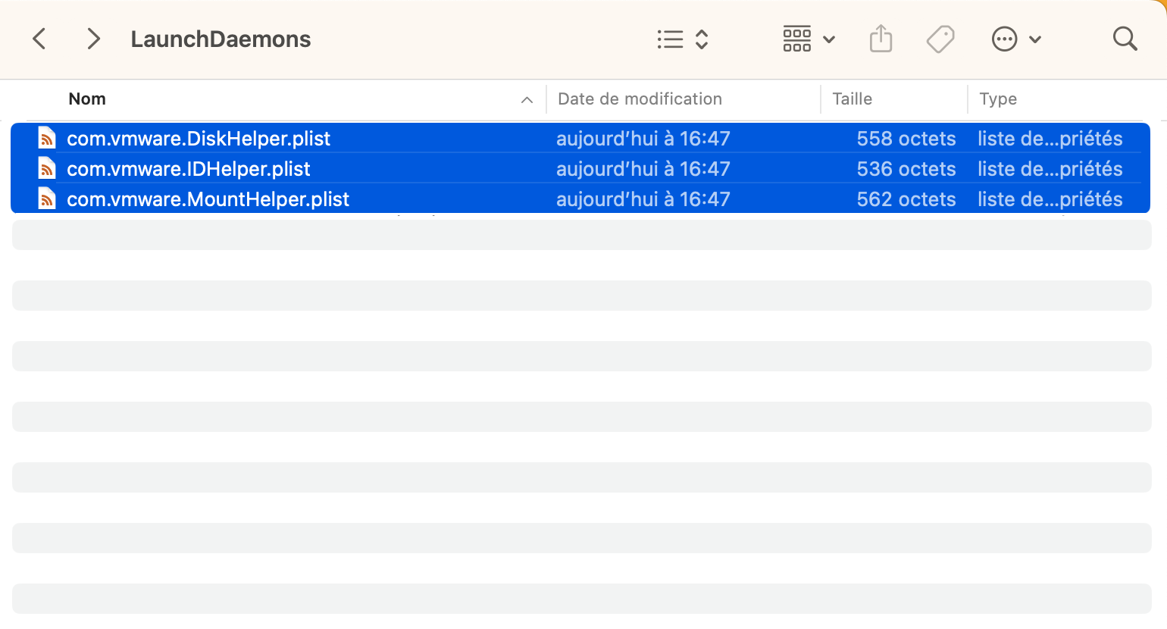
Task: Click the magnifying glass search icon
Action: pos(1125,39)
